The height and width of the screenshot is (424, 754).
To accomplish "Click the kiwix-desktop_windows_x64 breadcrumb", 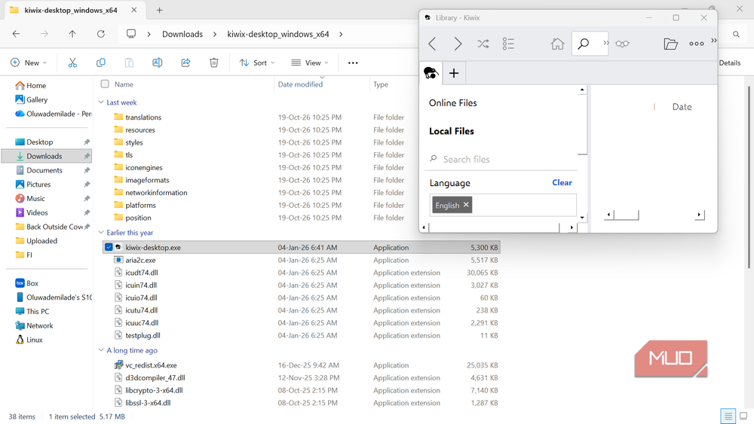I will pos(278,34).
